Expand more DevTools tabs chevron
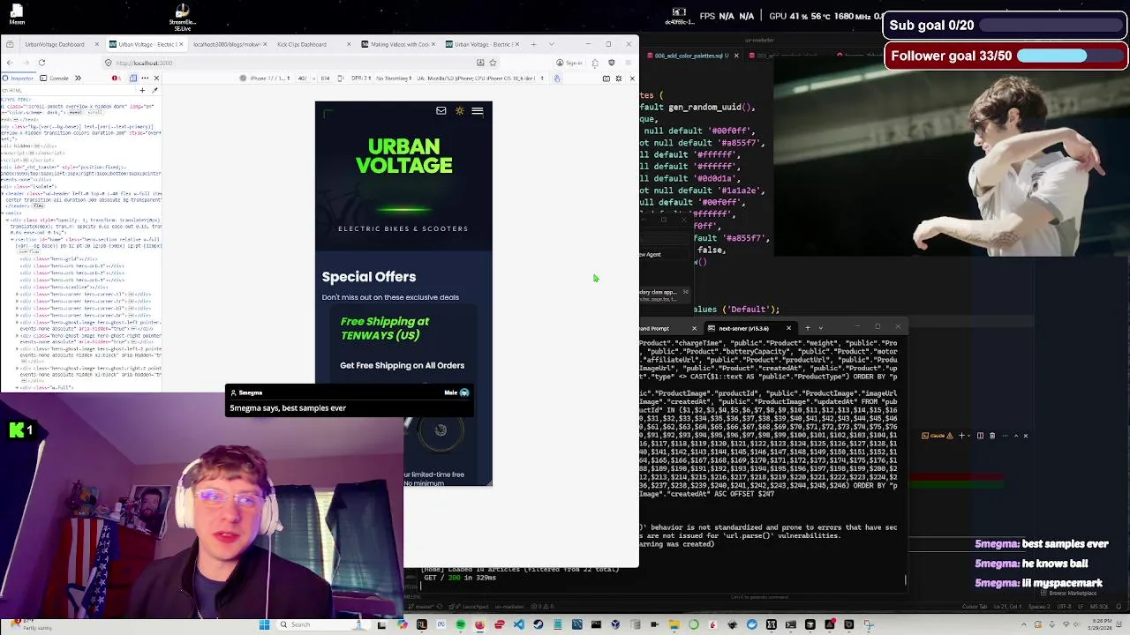Image resolution: width=1130 pixels, height=635 pixels. (78, 78)
